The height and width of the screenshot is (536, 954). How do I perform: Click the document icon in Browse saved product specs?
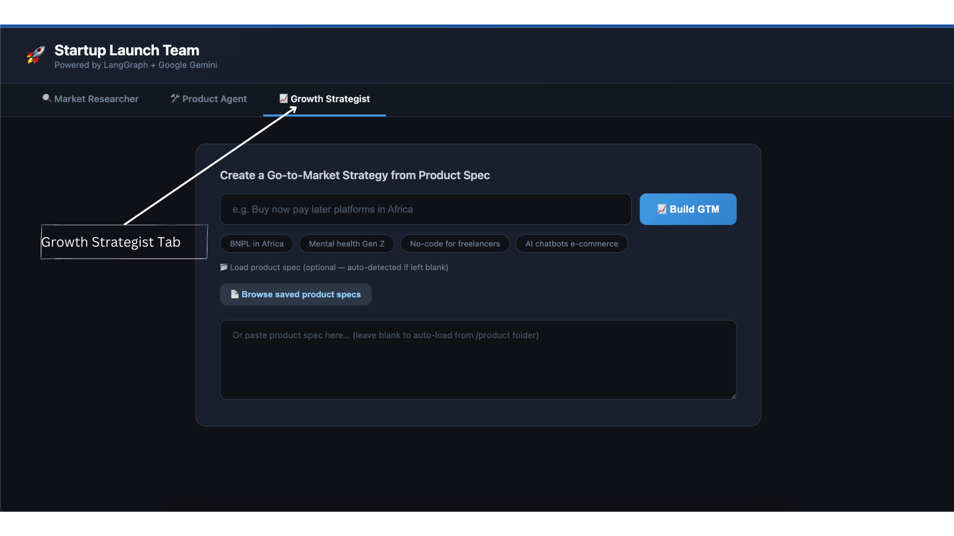point(235,294)
